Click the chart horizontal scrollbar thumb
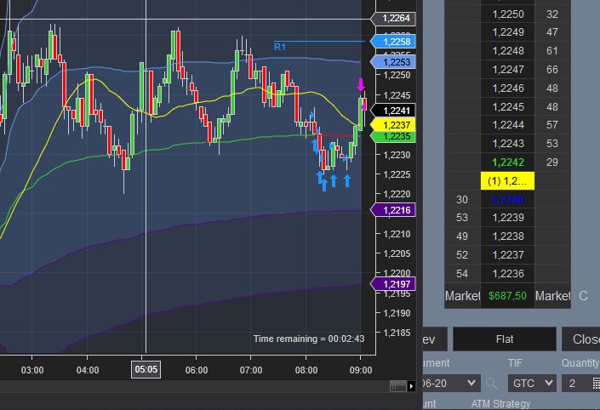This screenshot has height=410, width=600. click(x=398, y=386)
